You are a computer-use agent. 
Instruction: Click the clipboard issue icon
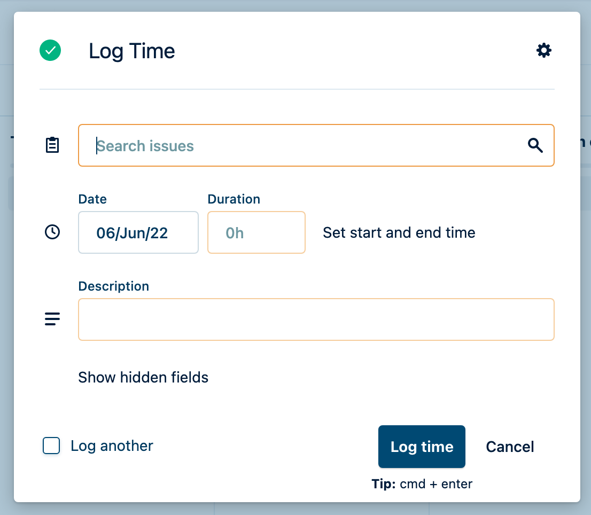pyautogui.click(x=52, y=145)
